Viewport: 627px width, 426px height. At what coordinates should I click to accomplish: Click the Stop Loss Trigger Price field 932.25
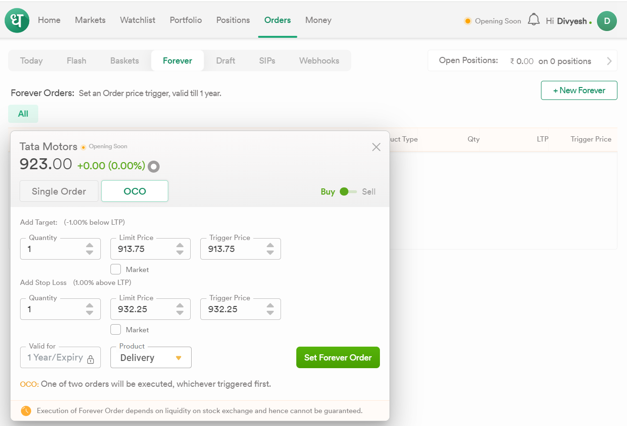click(x=240, y=309)
